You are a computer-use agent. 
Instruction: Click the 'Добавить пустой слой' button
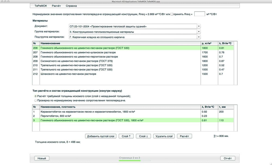pyautogui.click(x=101, y=136)
